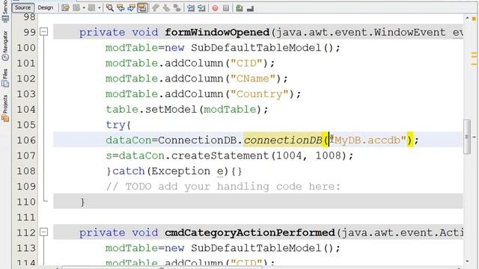This screenshot has height=269, width=479.
Task: Collapse the cmdCategoryActionPerformed method fold
Action: pyautogui.click(x=44, y=232)
